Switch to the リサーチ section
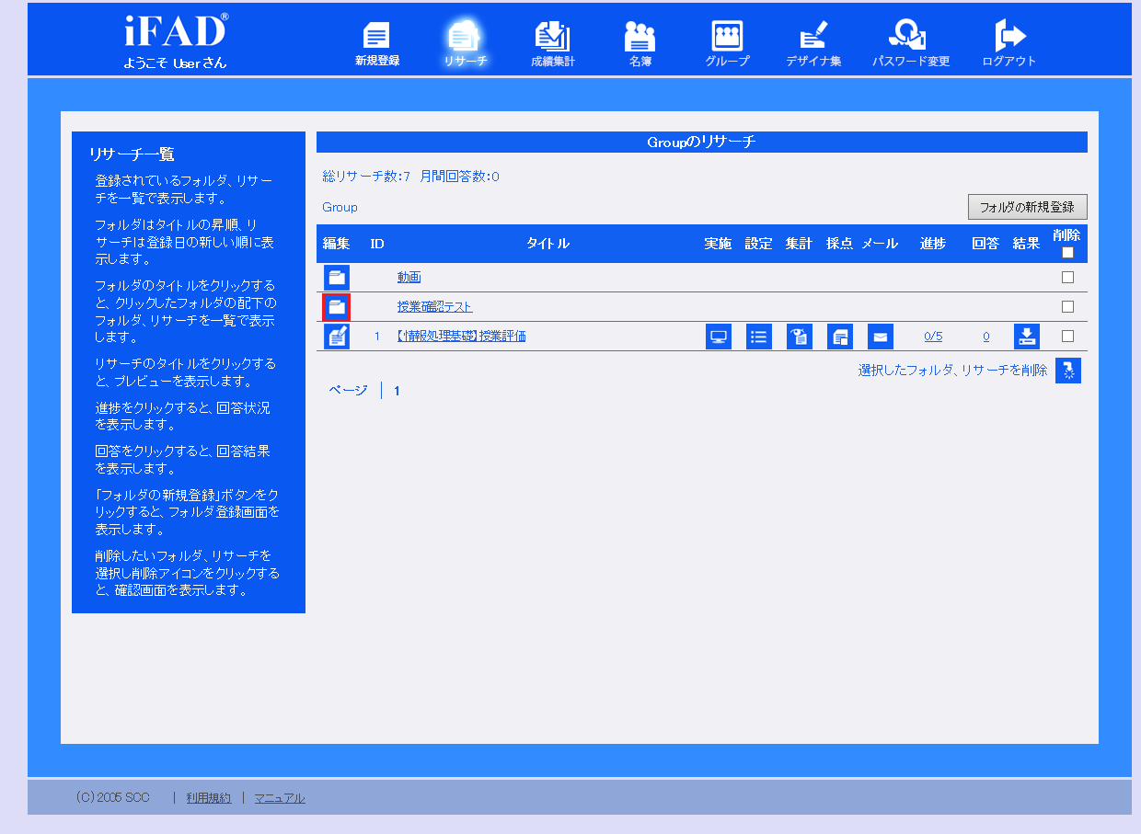1141x834 pixels. pos(465,37)
